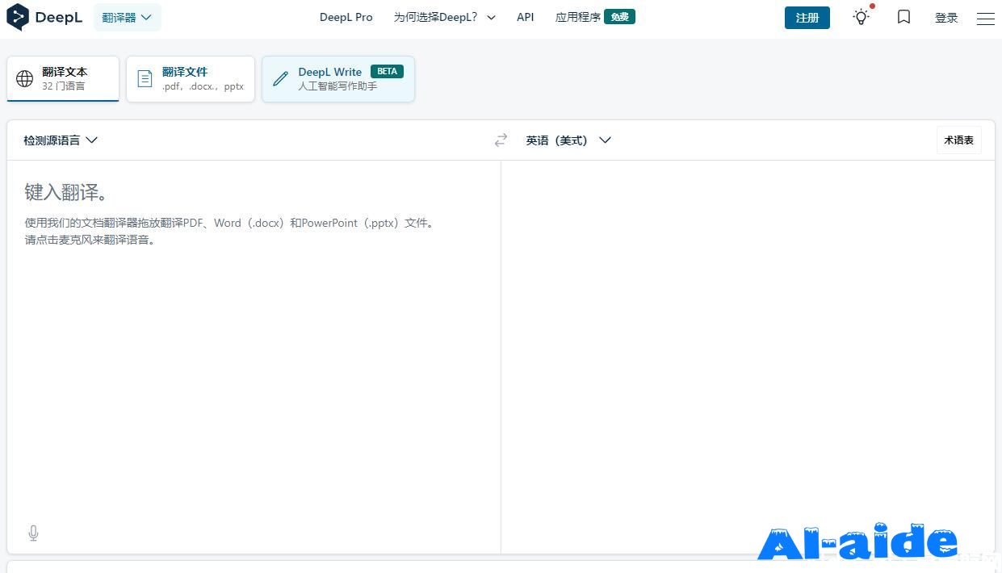Click the document icon on 翻译文件 tab
1002x573 pixels.
[x=145, y=78]
